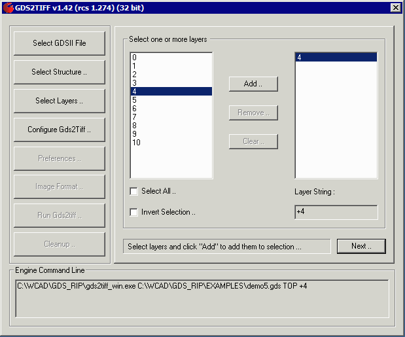Select layer 0 in available layers list
This screenshot has width=405, height=337.
pyautogui.click(x=171, y=58)
